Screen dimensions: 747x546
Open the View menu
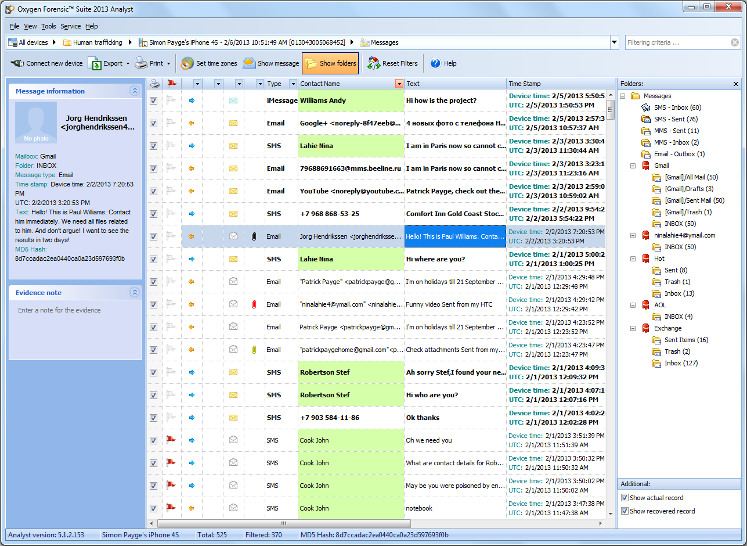point(30,26)
